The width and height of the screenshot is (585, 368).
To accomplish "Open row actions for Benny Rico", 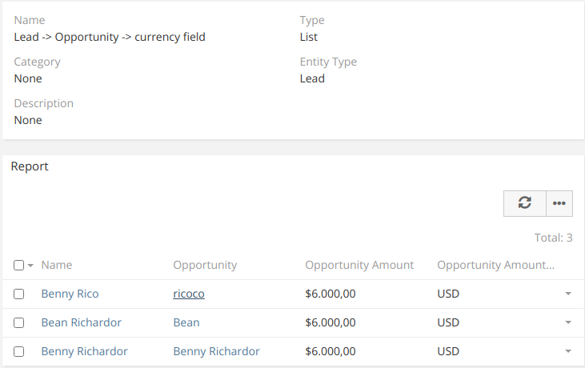I will [568, 294].
